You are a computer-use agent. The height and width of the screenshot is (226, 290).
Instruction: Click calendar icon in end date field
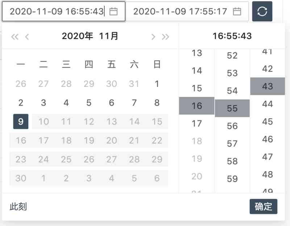click(x=237, y=12)
